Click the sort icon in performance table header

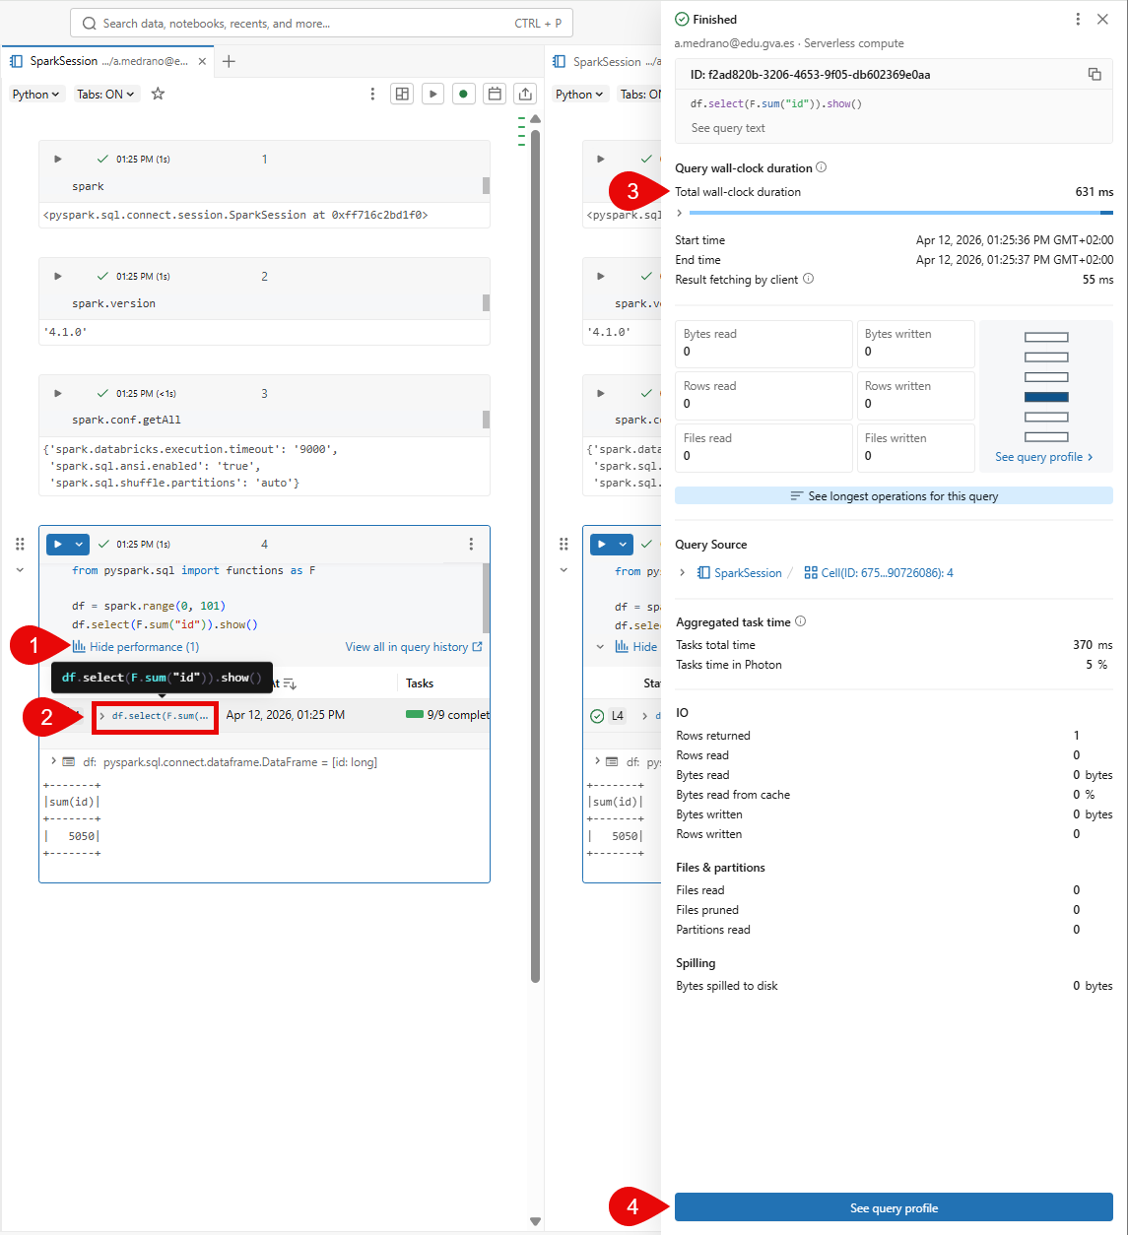[290, 683]
